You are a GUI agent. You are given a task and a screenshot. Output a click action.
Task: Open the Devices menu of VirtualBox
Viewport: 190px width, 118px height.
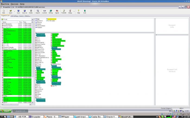(x=14, y=4)
